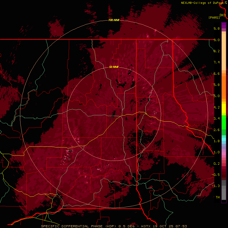Click the 3.4 color scale label
Screen dimensions: 228x228
pyautogui.click(x=217, y=119)
